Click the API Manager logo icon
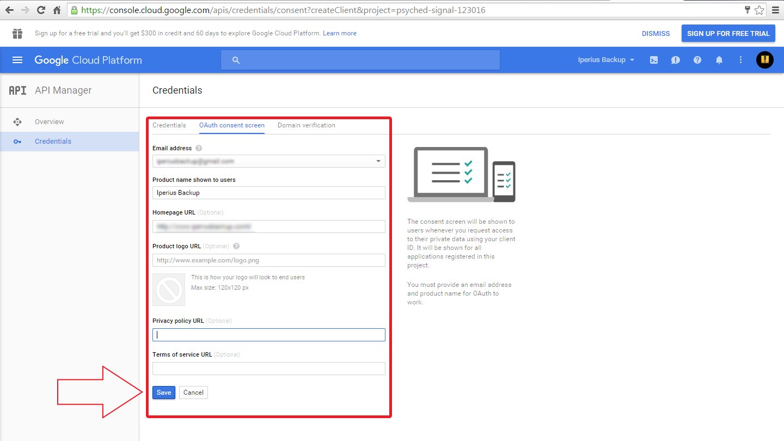 [x=17, y=90]
